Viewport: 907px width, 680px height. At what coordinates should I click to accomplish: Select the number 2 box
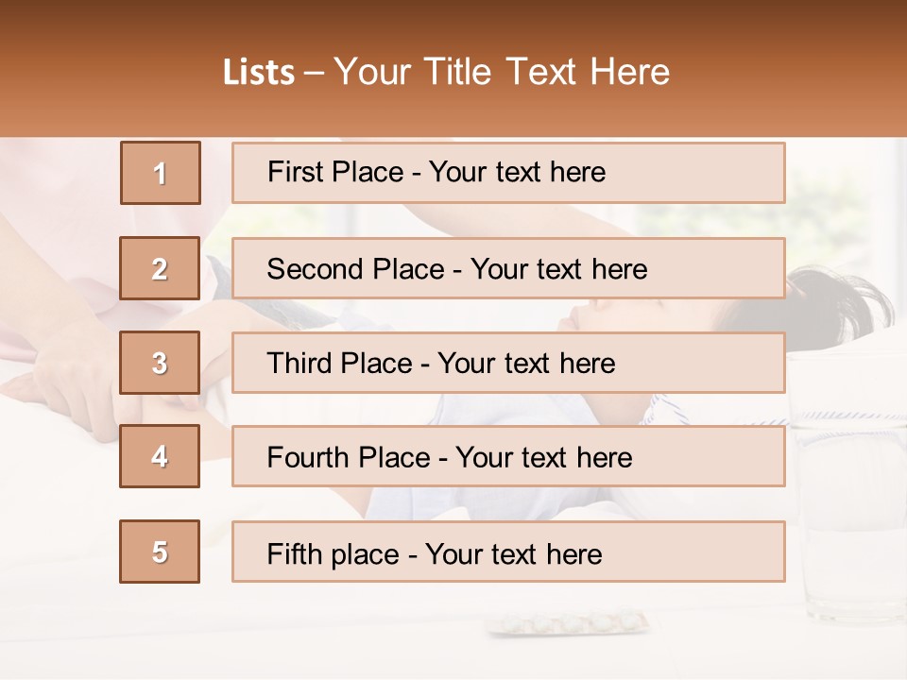tap(160, 268)
